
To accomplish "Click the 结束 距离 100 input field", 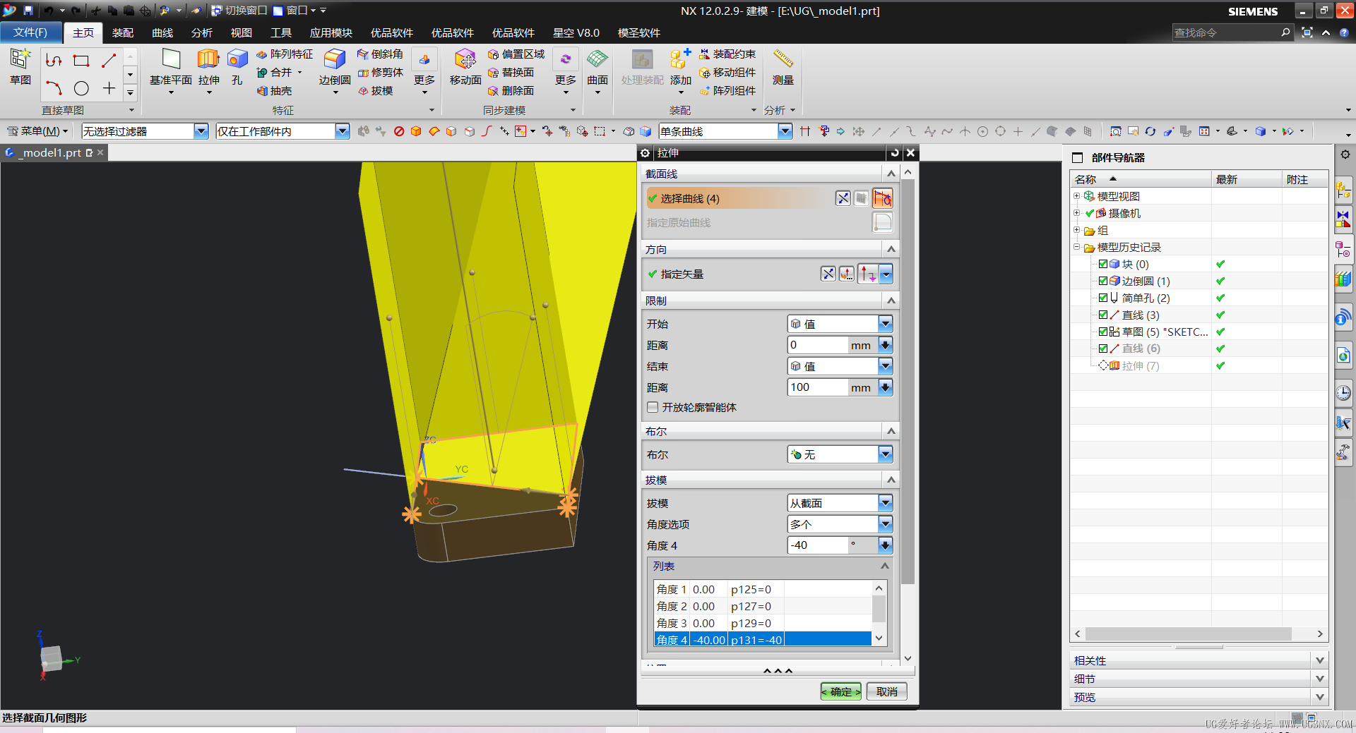I will 818,387.
